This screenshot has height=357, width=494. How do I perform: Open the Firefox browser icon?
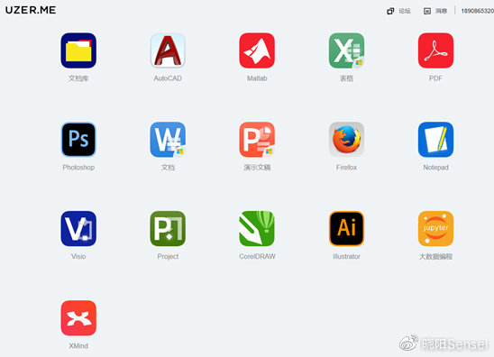tap(346, 140)
